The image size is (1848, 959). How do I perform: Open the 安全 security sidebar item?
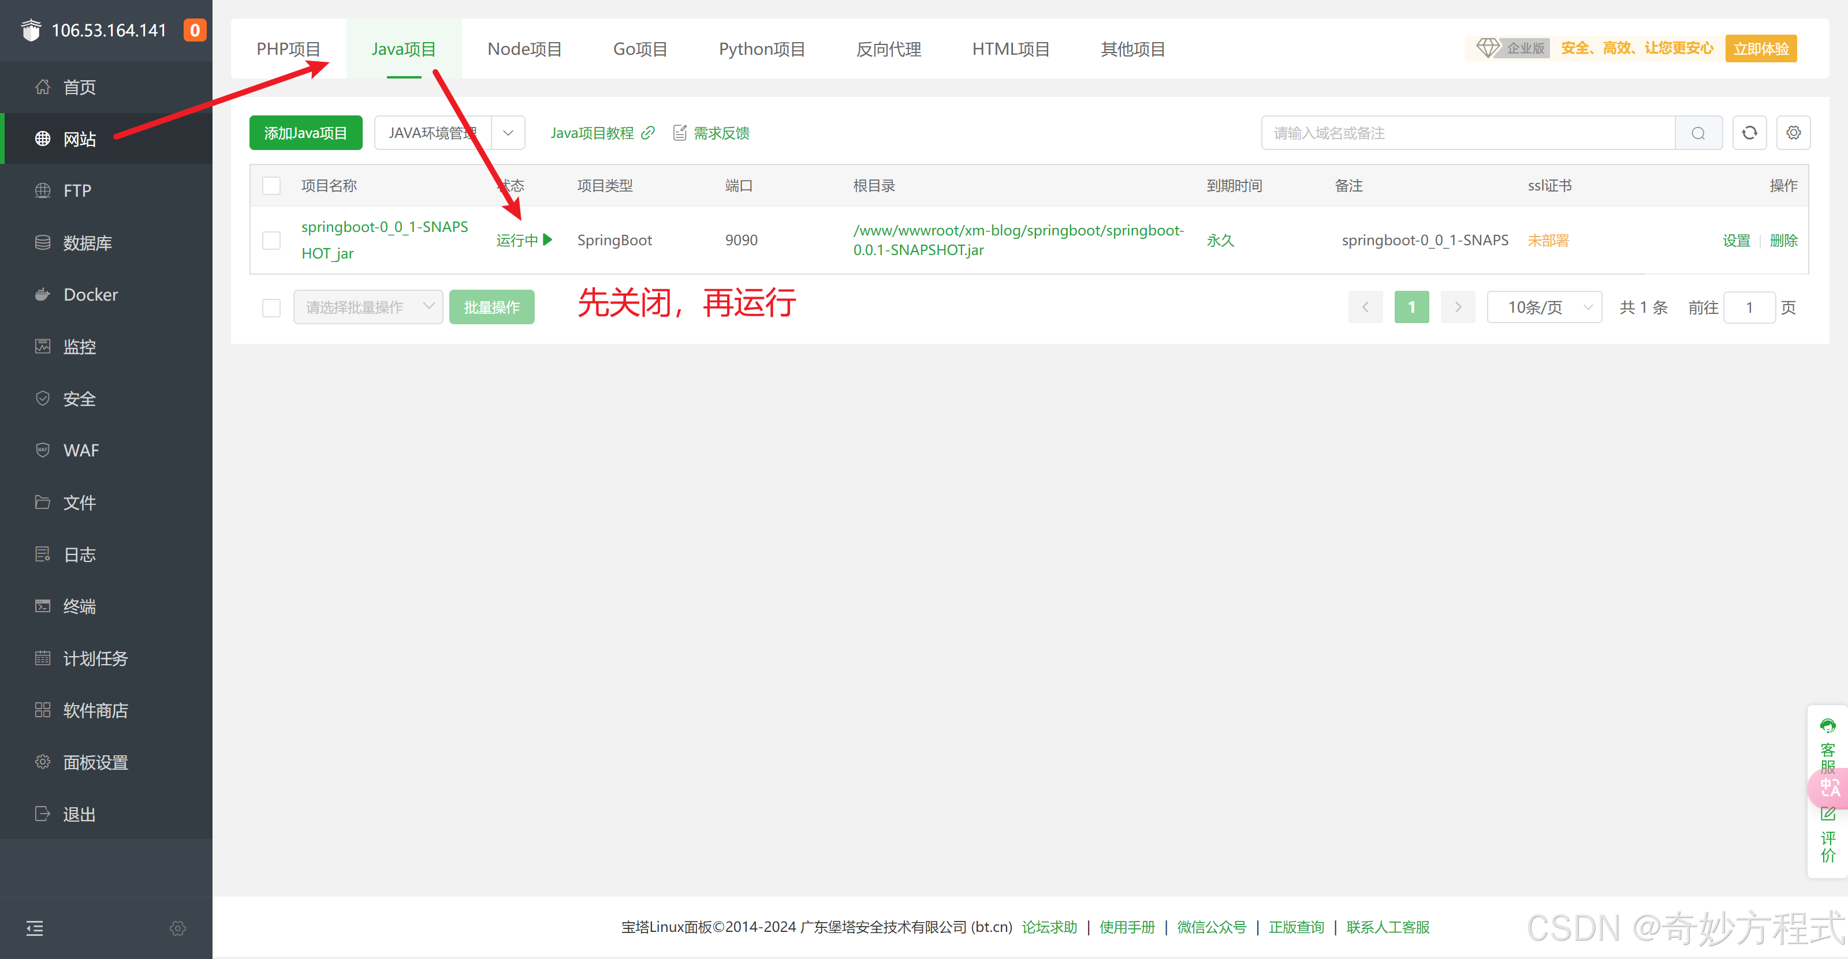(x=106, y=399)
